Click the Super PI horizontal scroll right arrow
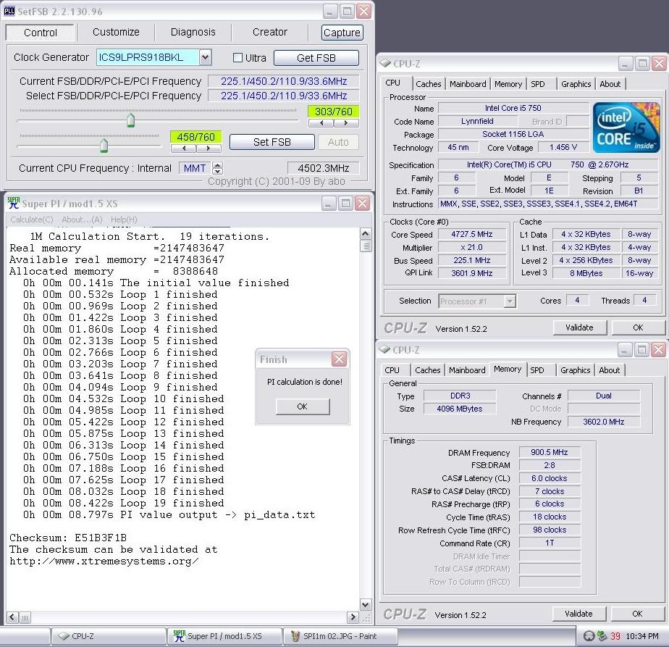Screen dimensions: 669x647 (x=353, y=617)
